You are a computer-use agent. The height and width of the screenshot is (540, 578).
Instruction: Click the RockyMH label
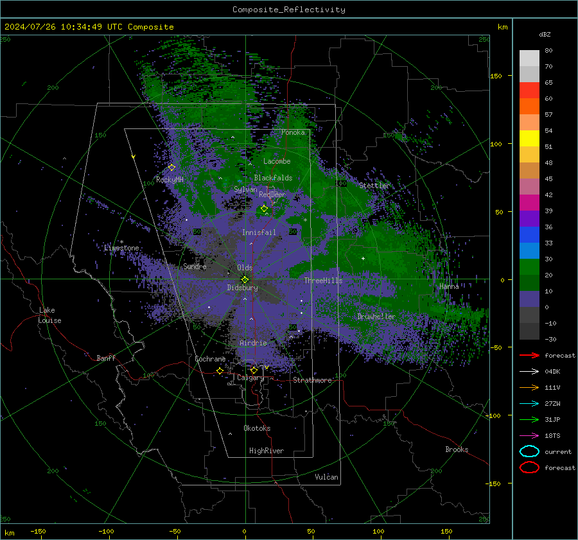tap(170, 180)
